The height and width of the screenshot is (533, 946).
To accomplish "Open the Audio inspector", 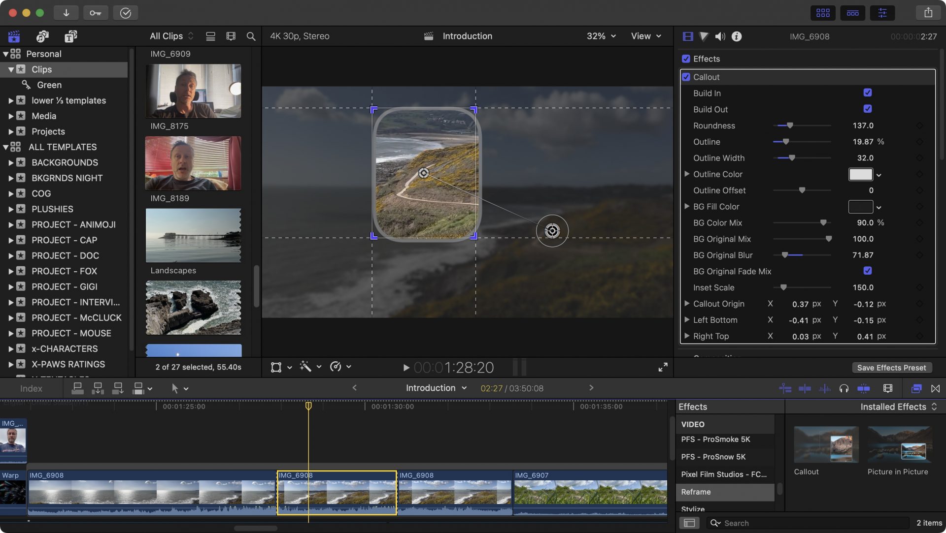I will pos(720,36).
